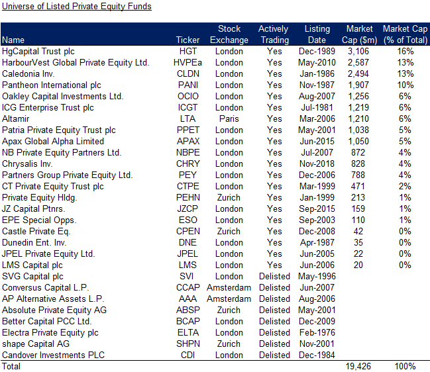Click the 'PEHN' ticker cell
This screenshot has height=372, width=430.
[188, 197]
